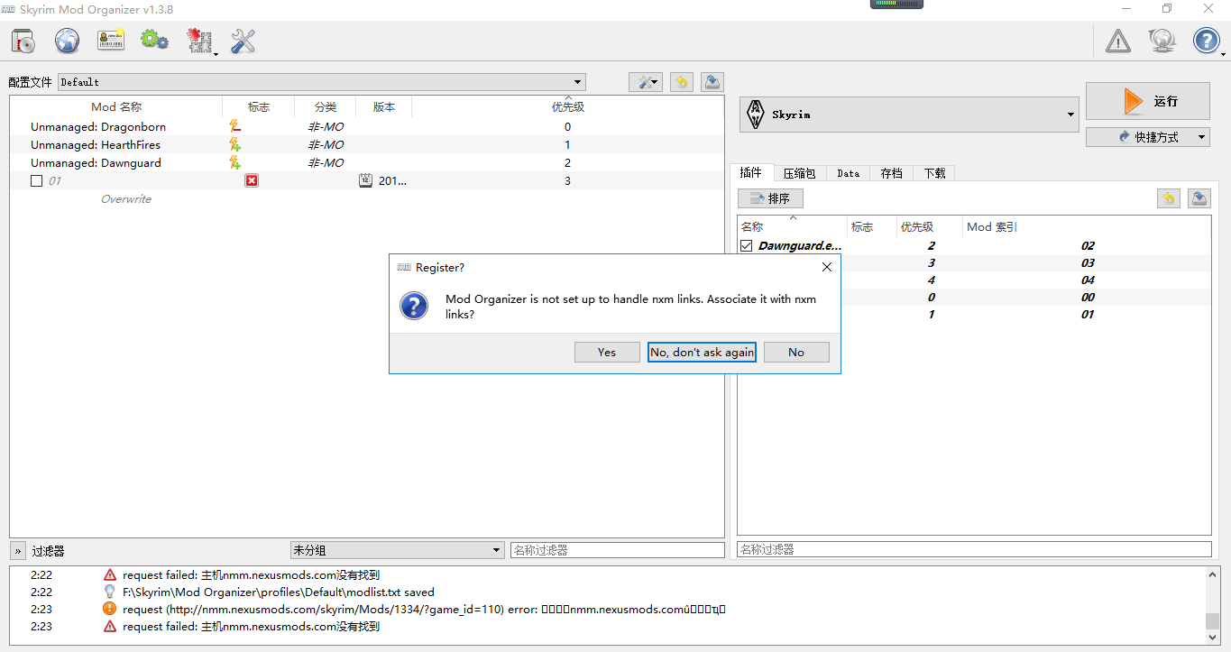Switch to the 压缩包 tab

tap(799, 173)
